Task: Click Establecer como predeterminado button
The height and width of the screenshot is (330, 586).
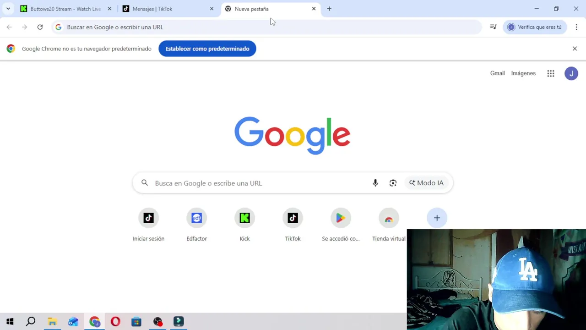Action: pos(207,49)
